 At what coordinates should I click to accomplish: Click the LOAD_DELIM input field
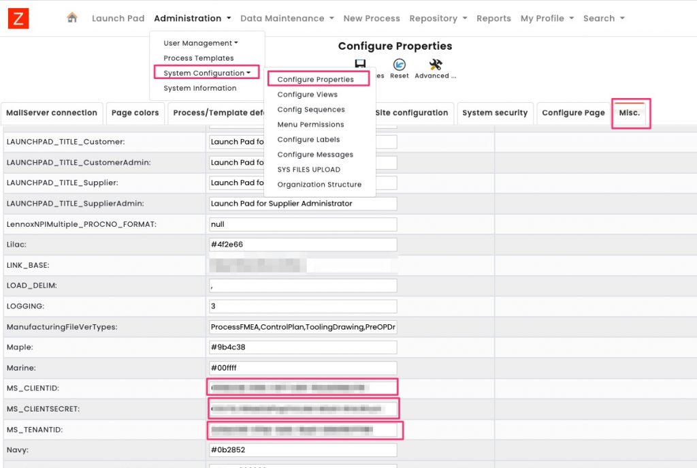coord(303,285)
